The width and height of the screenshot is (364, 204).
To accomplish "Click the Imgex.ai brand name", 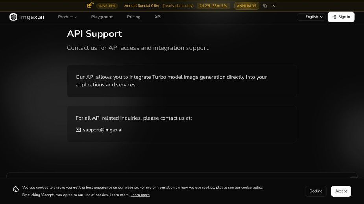I will 31,17.
